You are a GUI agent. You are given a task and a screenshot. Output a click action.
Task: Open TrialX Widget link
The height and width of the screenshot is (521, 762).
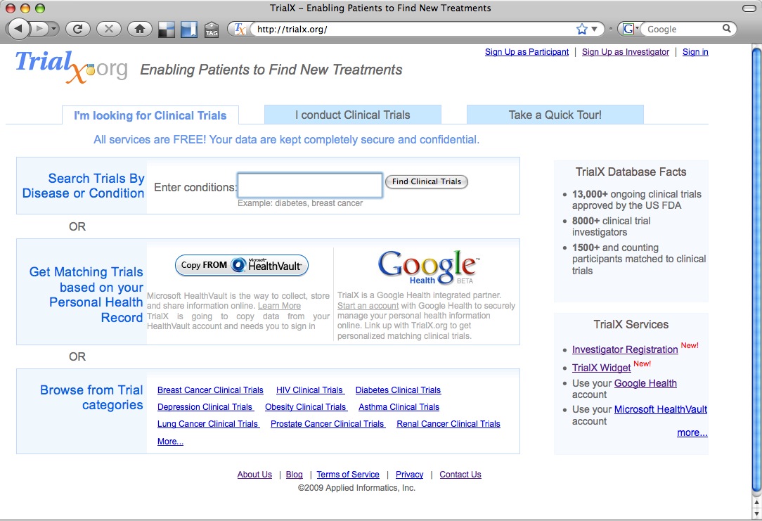(601, 368)
